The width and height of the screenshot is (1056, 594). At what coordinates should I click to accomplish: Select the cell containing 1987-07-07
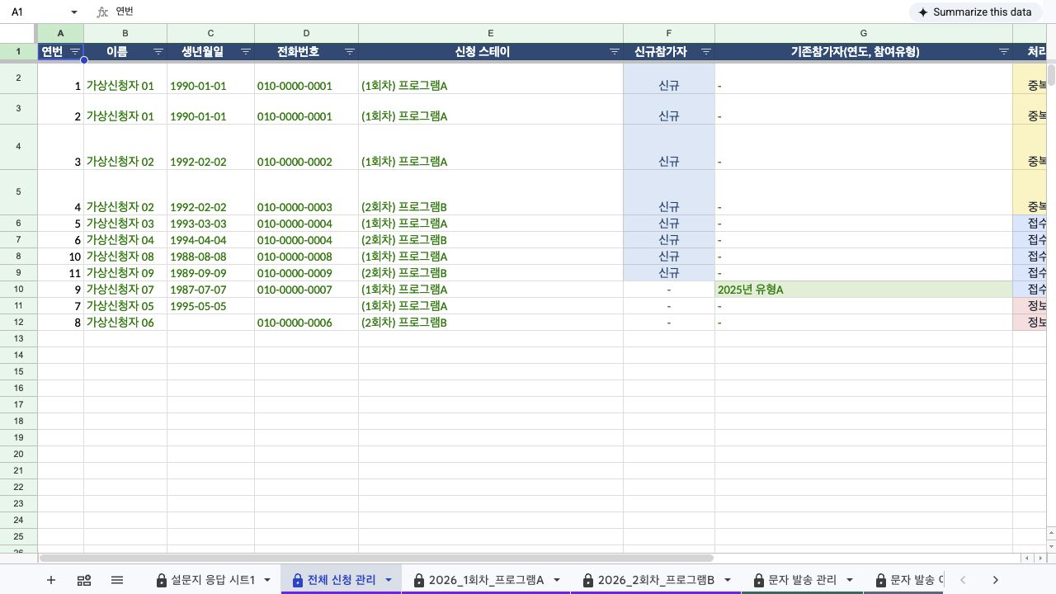(210, 290)
